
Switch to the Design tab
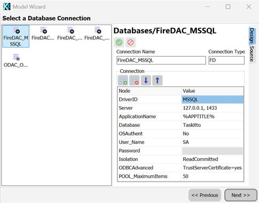pos(252,36)
